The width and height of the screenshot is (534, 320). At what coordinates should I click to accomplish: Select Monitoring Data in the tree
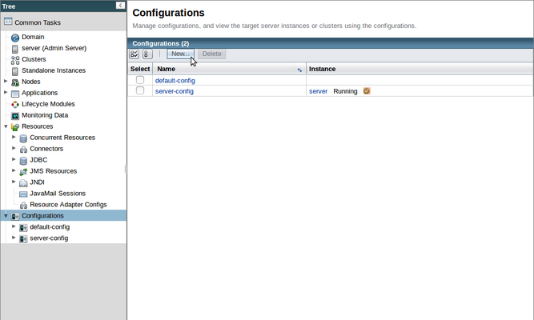[x=45, y=115]
